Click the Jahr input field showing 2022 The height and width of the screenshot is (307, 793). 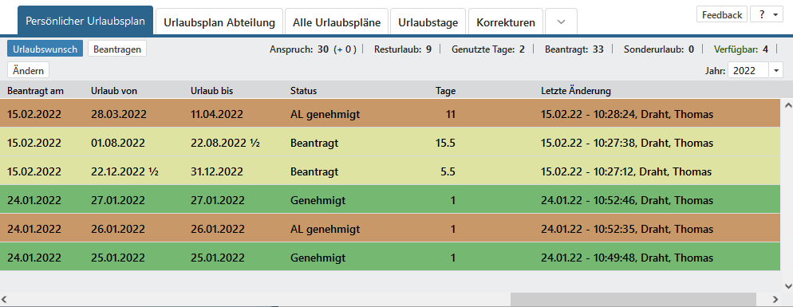click(x=748, y=71)
